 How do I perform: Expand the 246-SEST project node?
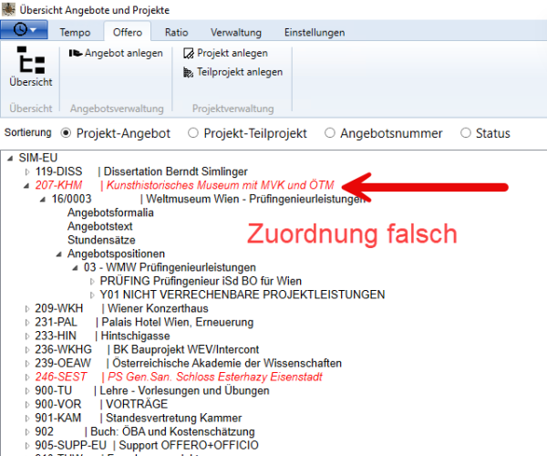coord(27,378)
